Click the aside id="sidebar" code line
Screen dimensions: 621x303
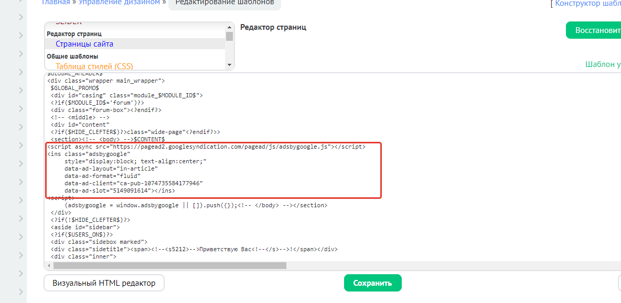[85, 227]
